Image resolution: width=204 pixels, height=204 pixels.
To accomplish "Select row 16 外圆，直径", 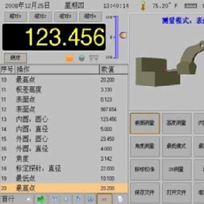I will [x=64, y=149].
